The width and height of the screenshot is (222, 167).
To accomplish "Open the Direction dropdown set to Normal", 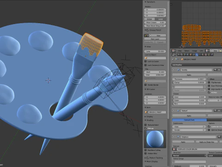I will click(189, 155).
